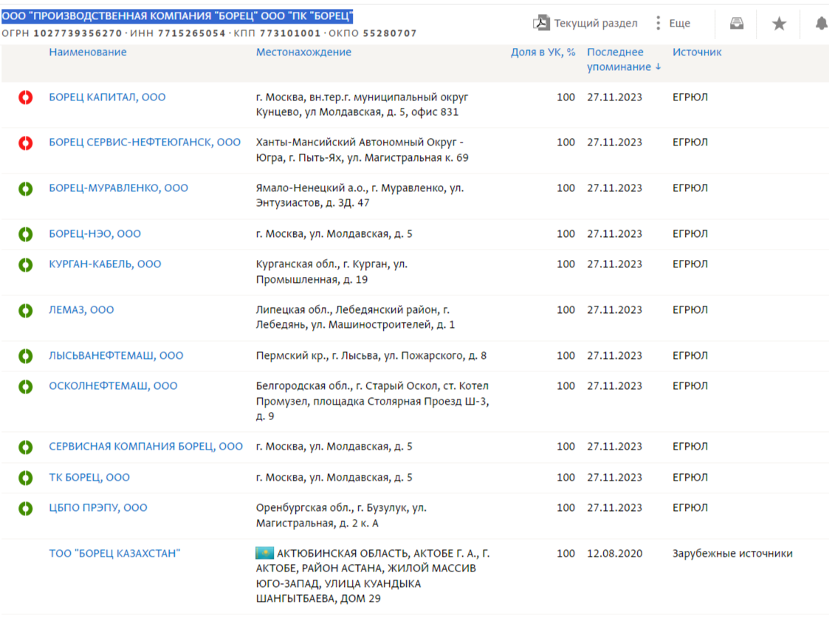Click green status icon for БОРЕЦ-МУРАВЛЕНКО

[26, 188]
